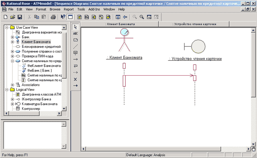Image resolution: width=257 pixels, height=158 pixels.
Task: Open the Browse menu
Action: coord(55,9)
